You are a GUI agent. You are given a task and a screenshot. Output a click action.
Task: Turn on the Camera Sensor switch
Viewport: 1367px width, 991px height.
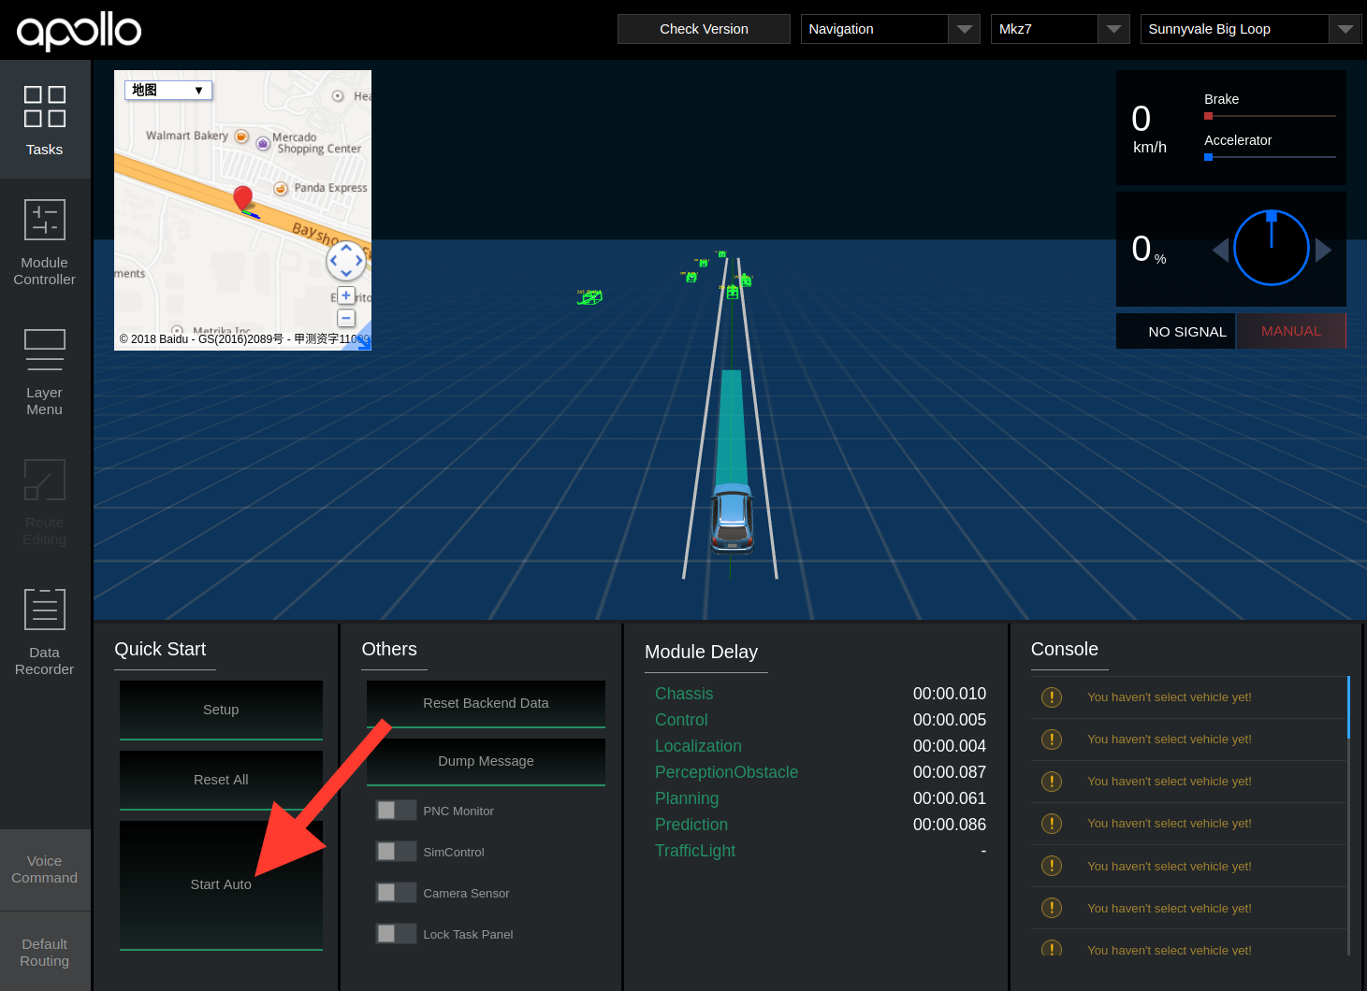coord(396,893)
